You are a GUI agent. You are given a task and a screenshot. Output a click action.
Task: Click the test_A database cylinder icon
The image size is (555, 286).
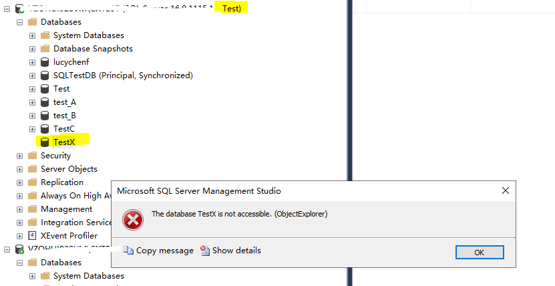pyautogui.click(x=45, y=102)
